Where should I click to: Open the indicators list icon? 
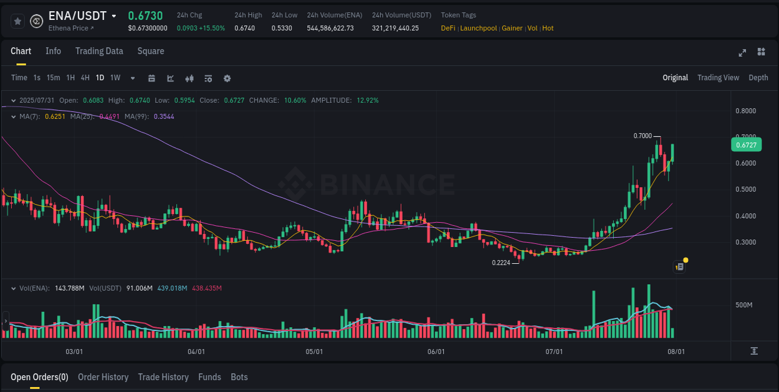pyautogui.click(x=208, y=78)
